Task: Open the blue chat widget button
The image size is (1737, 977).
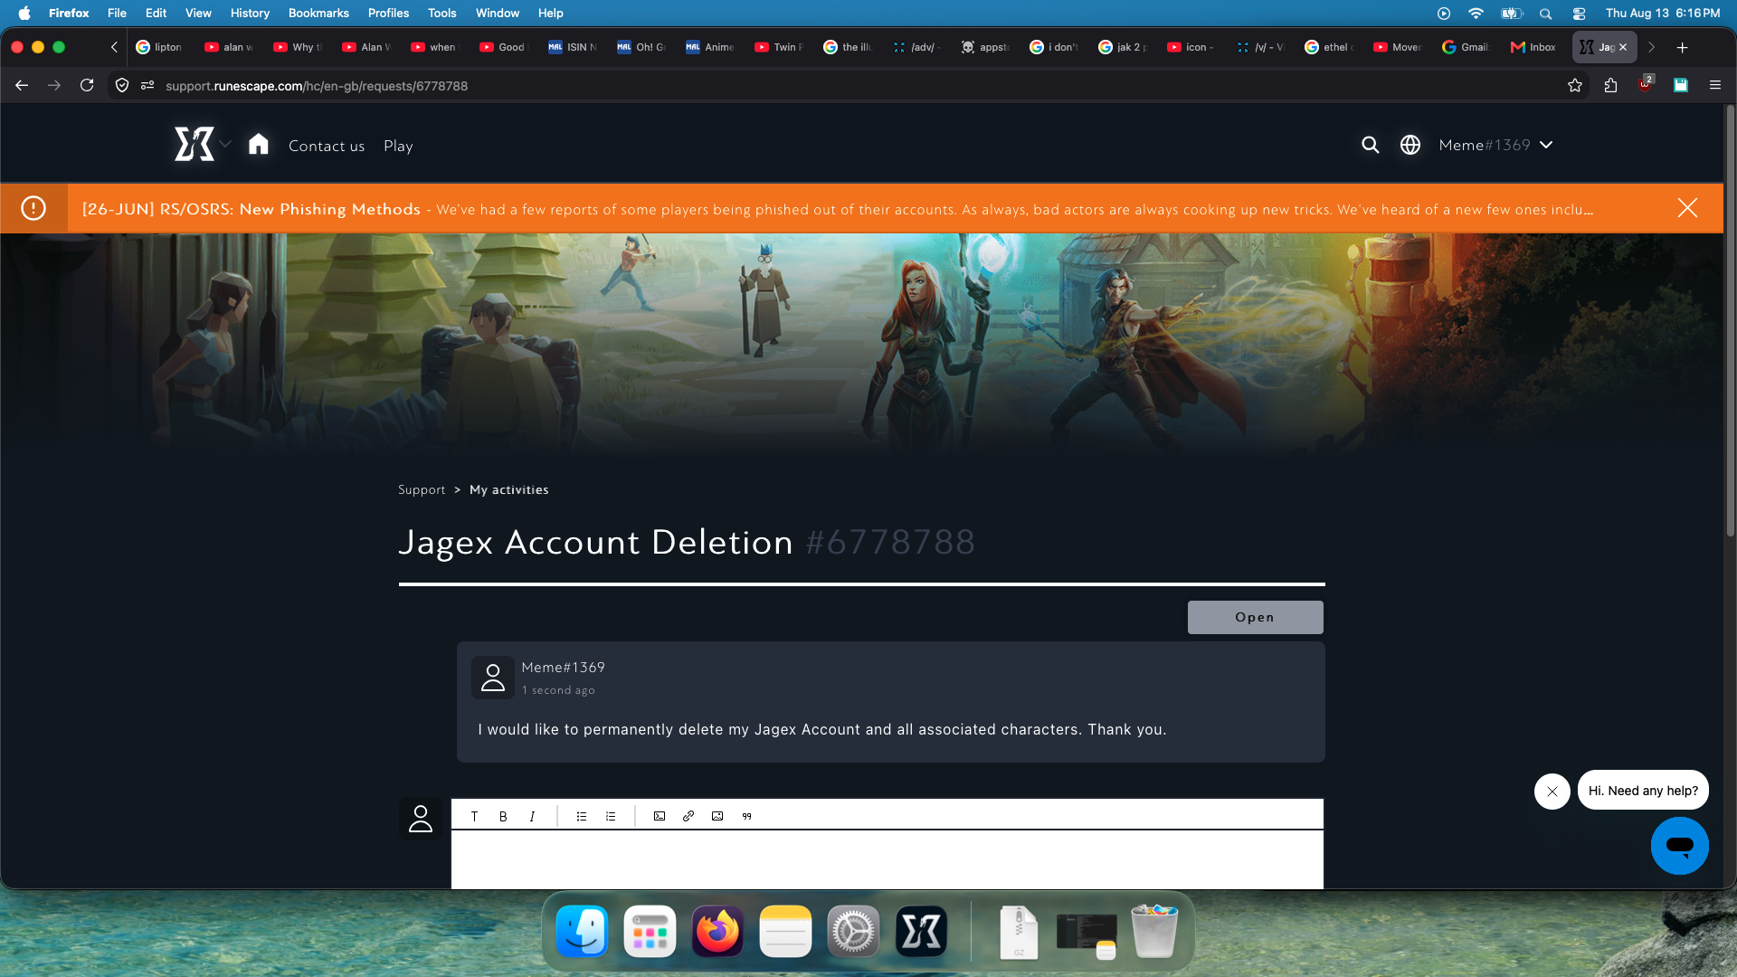Action: [x=1680, y=846]
